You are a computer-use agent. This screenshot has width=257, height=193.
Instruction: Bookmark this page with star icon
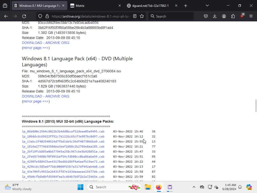[142, 16]
